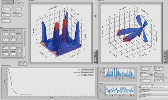Open crossover method dropdown showing Uniform
Image resolution: width=168 pixels, height=100 pixels.
pos(154,96)
